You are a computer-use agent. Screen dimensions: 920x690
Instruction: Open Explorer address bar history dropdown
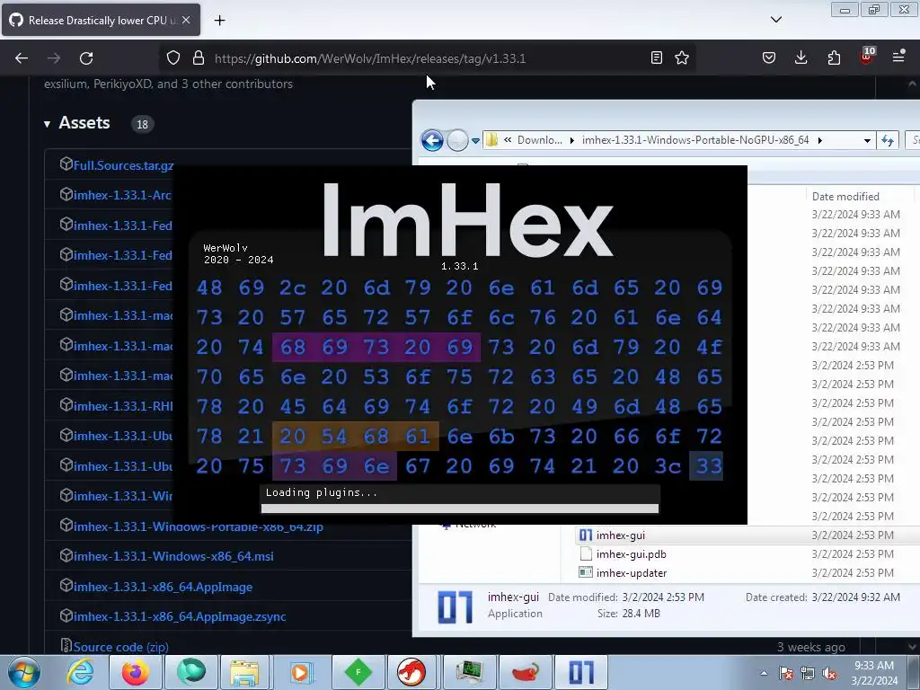867,141
